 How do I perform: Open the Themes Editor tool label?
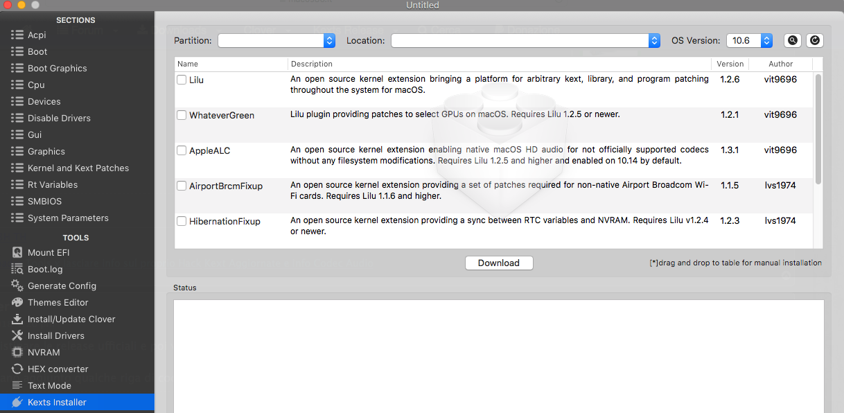tap(58, 302)
